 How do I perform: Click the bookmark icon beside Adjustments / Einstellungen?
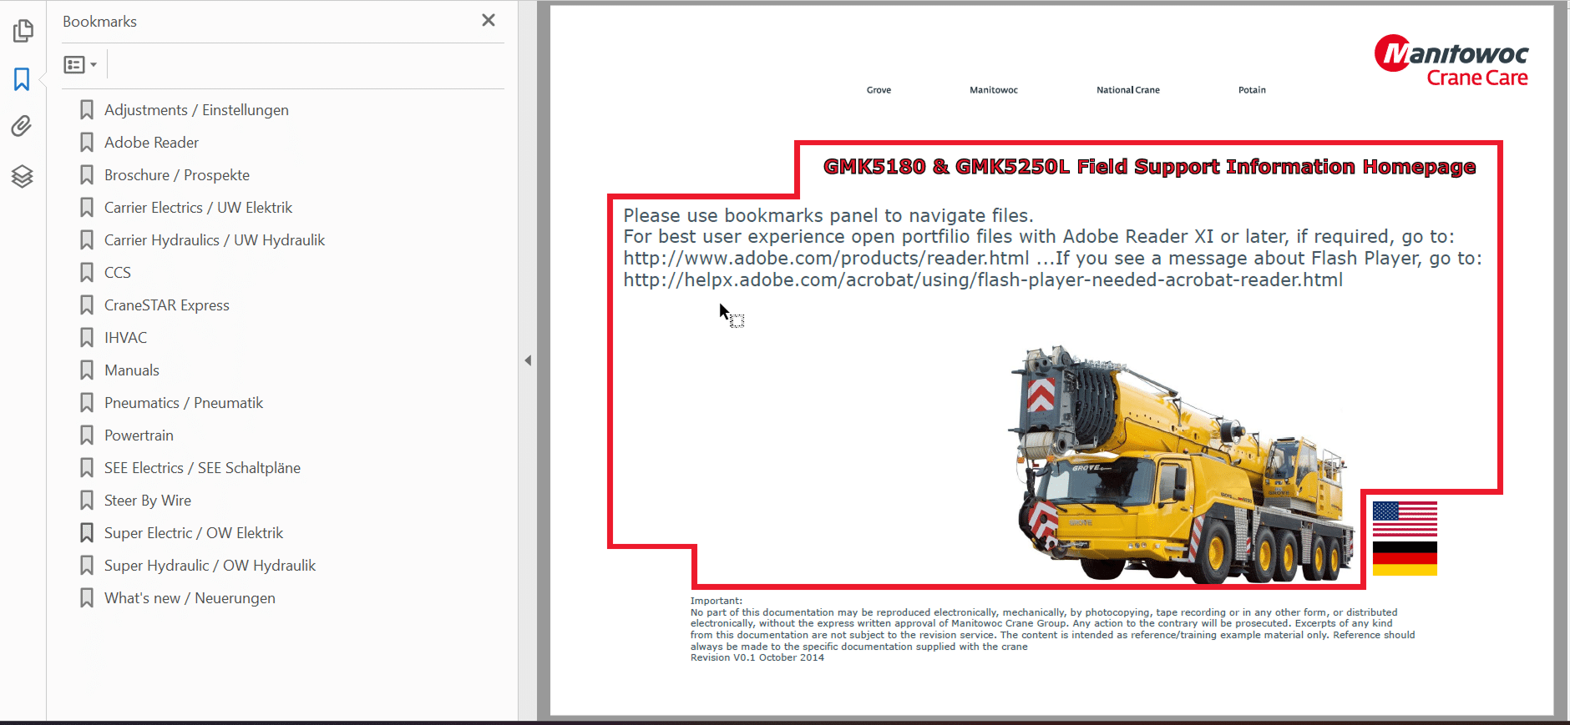pyautogui.click(x=87, y=110)
